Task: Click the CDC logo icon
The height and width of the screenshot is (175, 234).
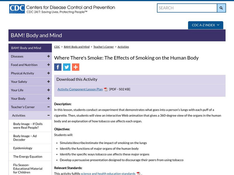Action: pos(16,8)
